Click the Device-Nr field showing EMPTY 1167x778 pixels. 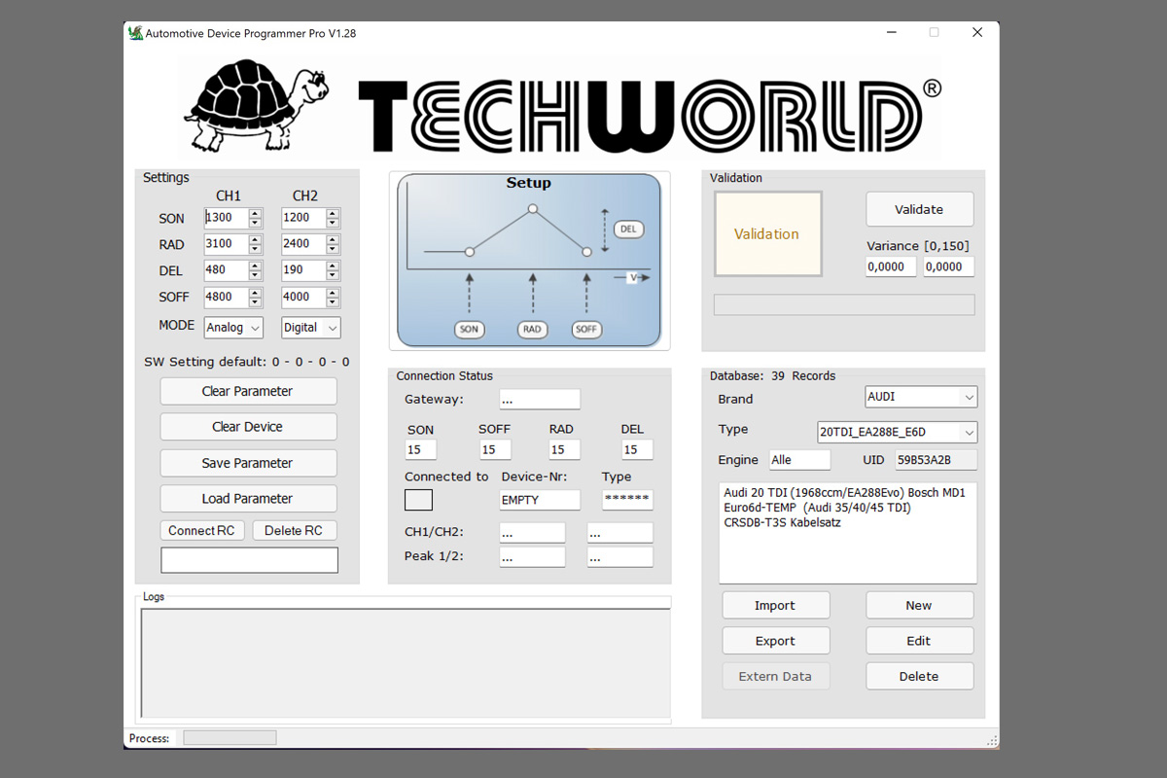540,500
